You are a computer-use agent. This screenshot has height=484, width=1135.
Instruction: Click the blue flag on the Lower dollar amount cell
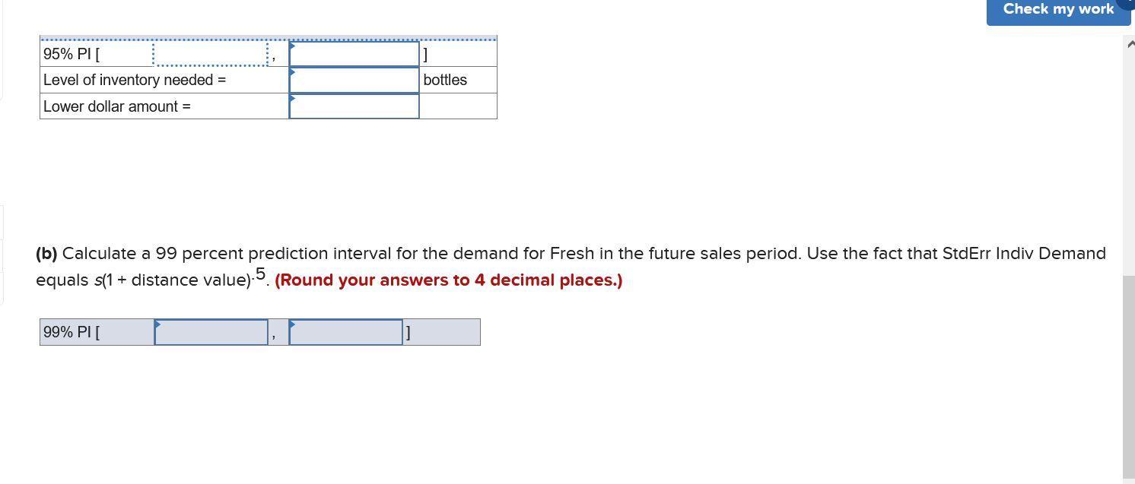tap(292, 99)
